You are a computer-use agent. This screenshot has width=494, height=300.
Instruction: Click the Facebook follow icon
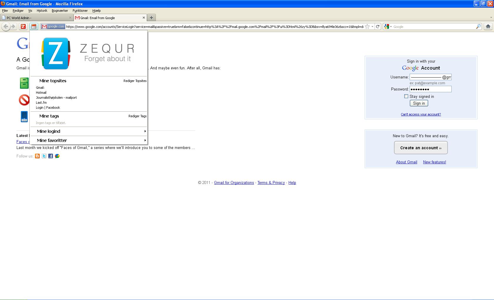click(x=51, y=156)
